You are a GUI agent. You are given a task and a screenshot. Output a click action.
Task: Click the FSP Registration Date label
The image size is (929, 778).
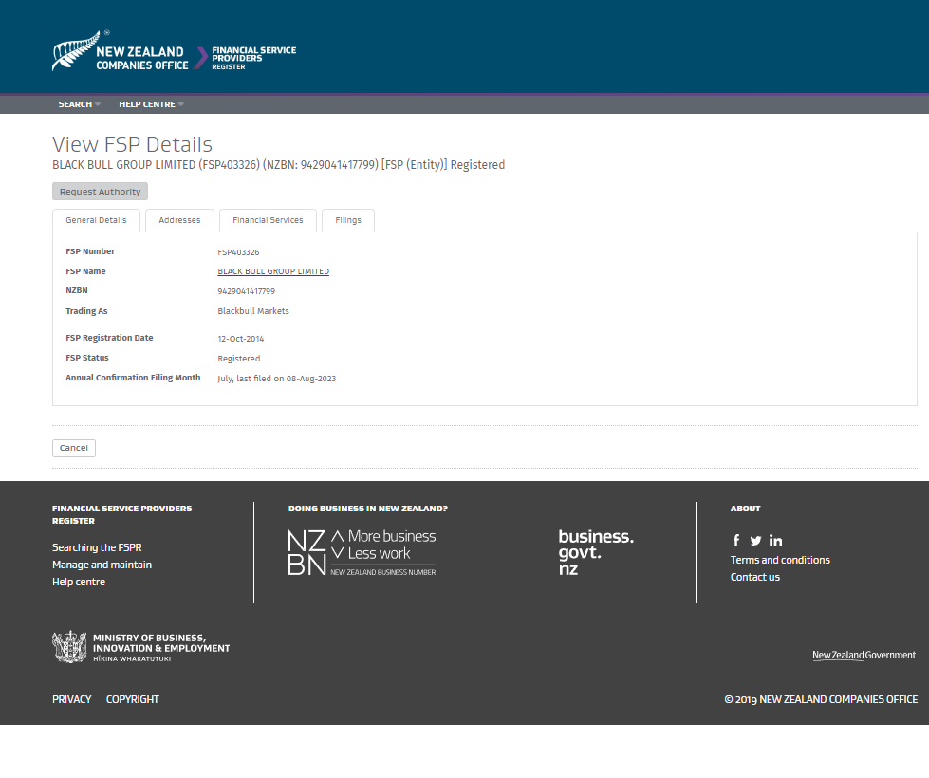[110, 338]
